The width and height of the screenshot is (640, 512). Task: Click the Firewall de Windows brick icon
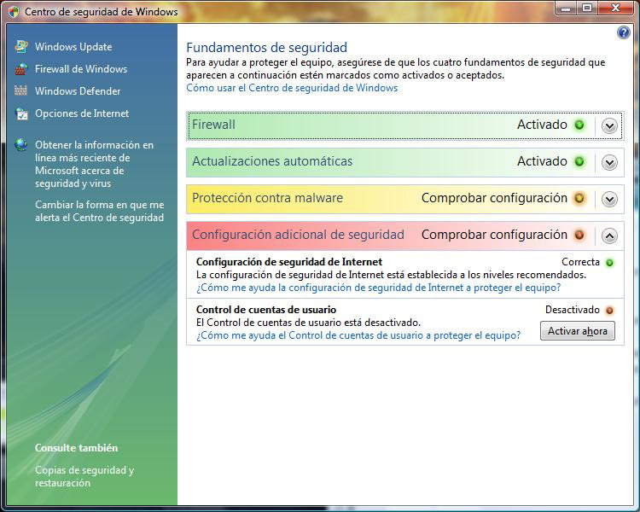[21, 69]
